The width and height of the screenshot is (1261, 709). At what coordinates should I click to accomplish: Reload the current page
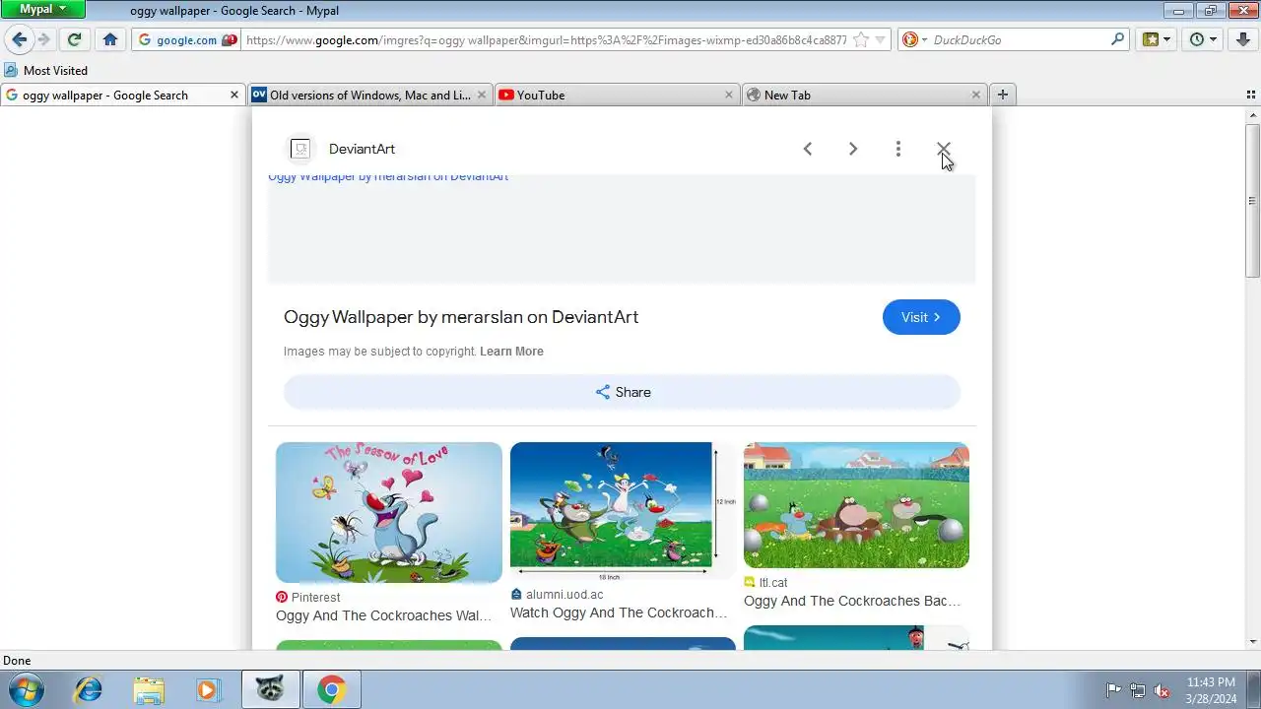click(74, 39)
